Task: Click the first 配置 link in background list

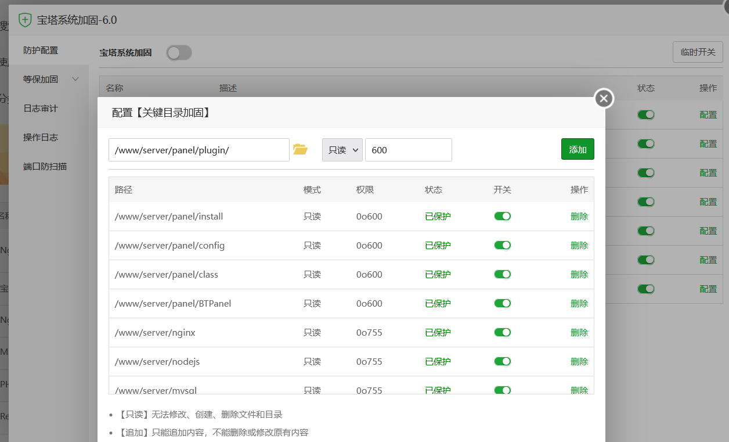Action: click(708, 114)
